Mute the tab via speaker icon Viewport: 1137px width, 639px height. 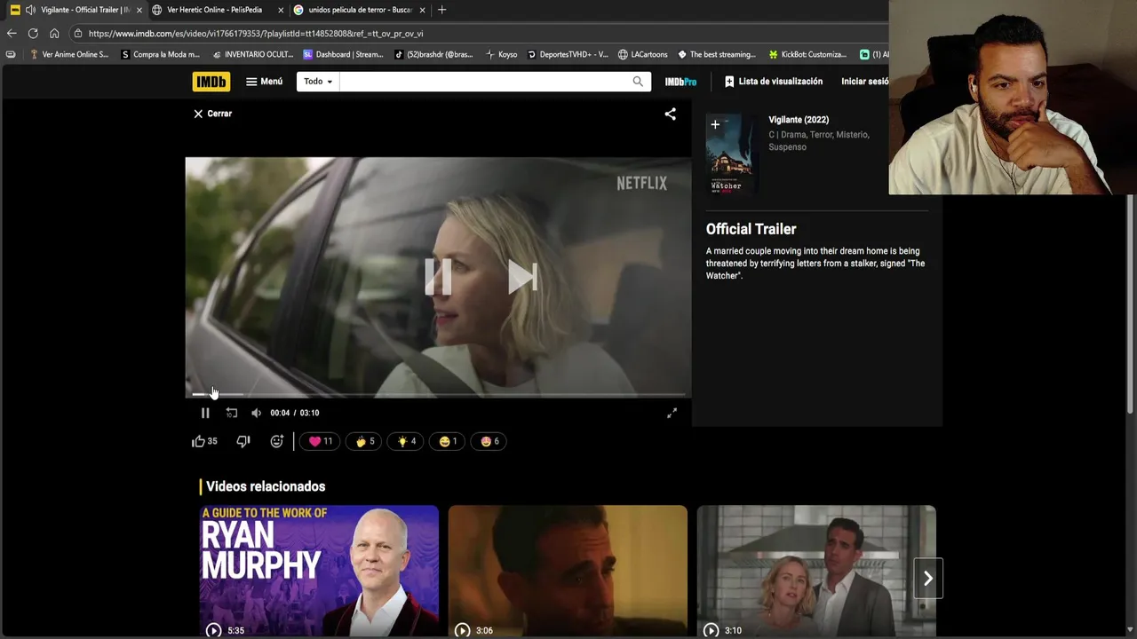tap(30, 10)
